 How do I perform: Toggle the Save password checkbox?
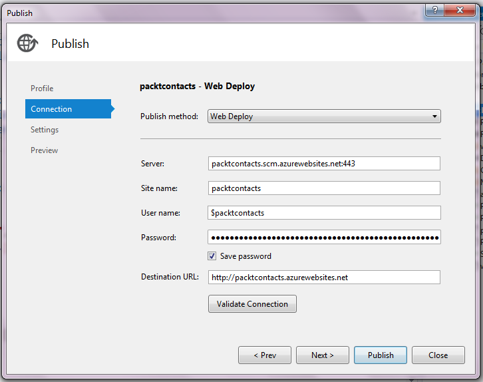(212, 256)
